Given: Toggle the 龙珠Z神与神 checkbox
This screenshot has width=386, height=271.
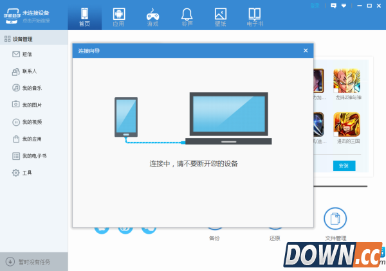Looking at the screenshot, I should (336, 91).
